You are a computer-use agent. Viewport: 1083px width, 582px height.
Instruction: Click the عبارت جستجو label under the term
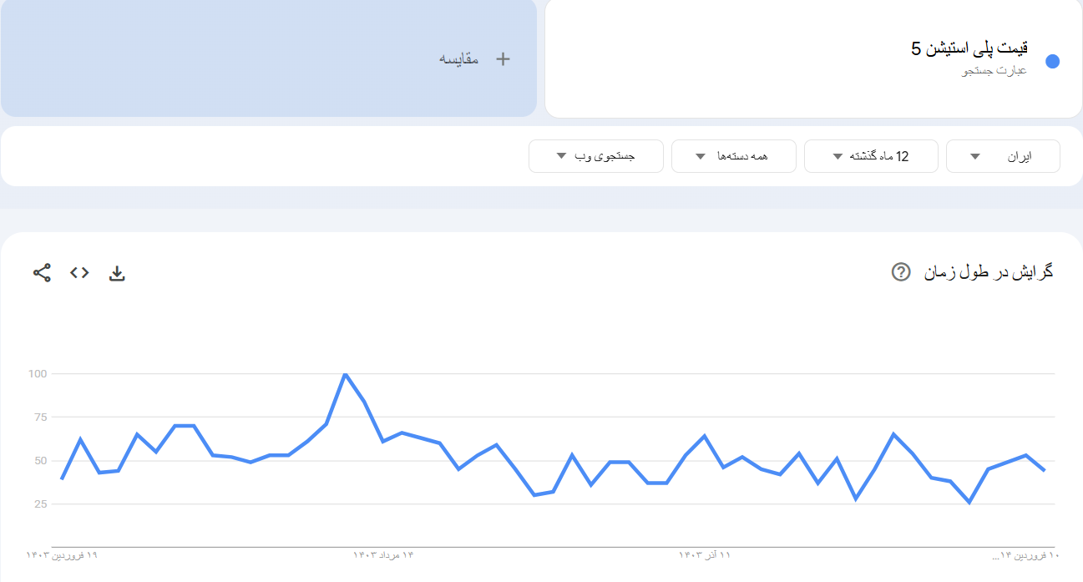pos(994,71)
